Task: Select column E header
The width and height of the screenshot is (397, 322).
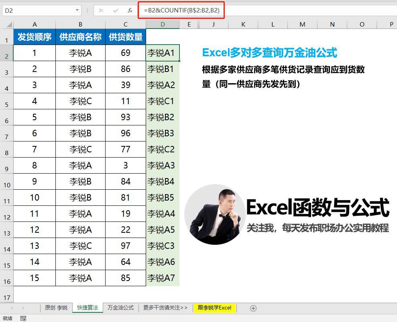Action: (x=189, y=25)
